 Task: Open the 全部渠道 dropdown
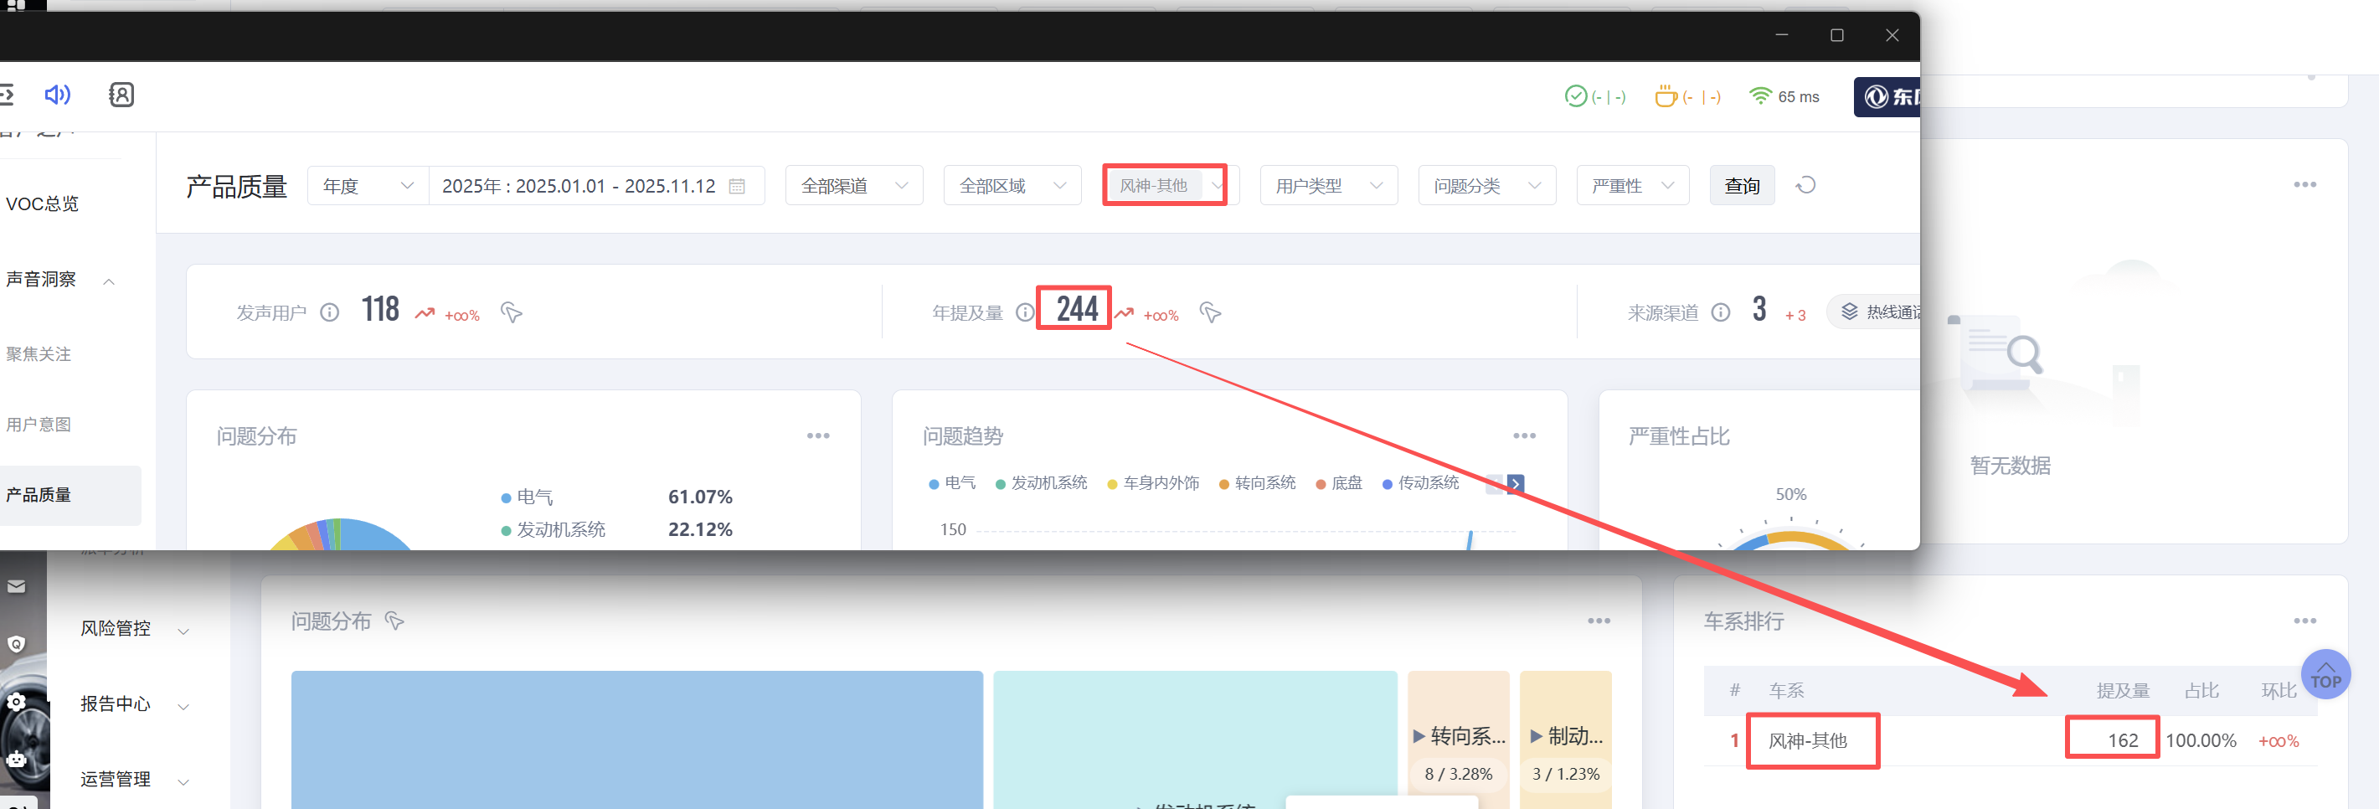tap(853, 186)
